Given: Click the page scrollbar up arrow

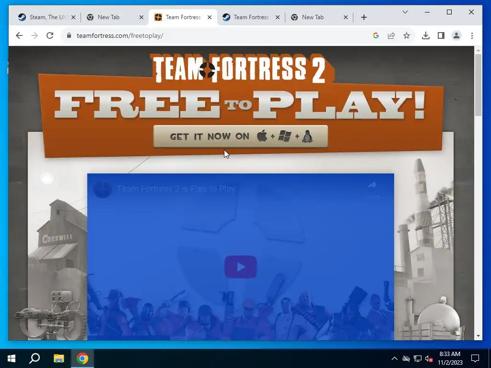Looking at the screenshot, I should 478,50.
